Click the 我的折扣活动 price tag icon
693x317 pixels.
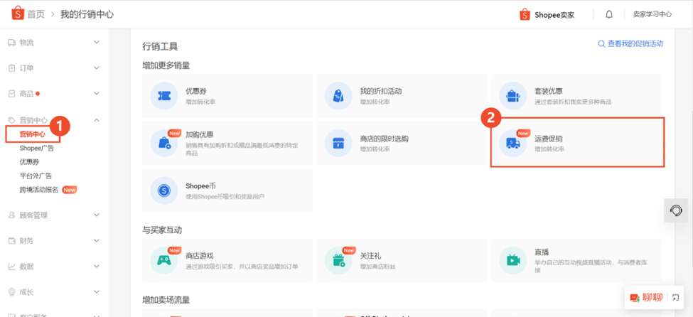tap(338, 96)
